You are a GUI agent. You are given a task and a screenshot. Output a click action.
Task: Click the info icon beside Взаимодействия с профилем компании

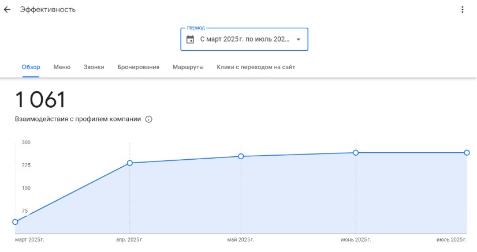coord(148,119)
